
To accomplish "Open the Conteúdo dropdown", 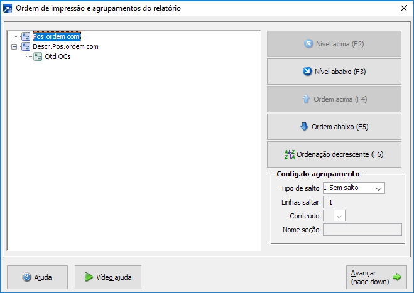I will tap(334, 216).
